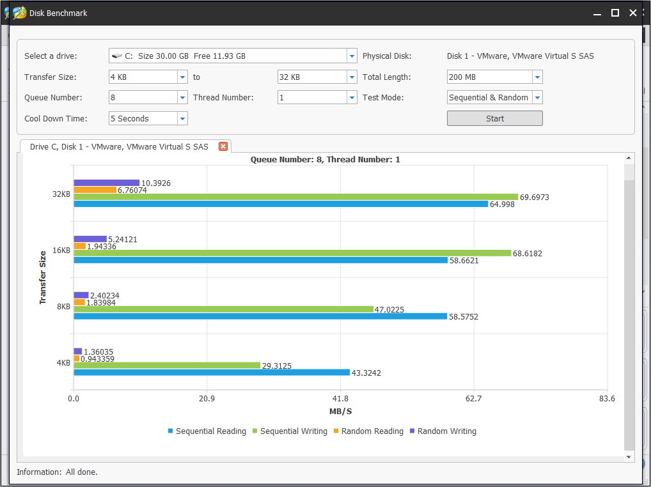Viewport: 651px width, 487px height.
Task: Click the 32KB axis label
Action: point(61,194)
